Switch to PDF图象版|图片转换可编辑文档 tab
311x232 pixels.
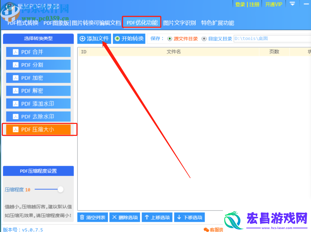coord(82,23)
